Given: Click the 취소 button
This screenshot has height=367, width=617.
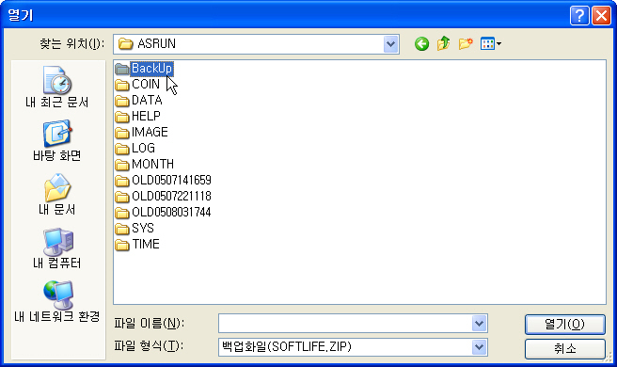Looking at the screenshot, I should click(x=564, y=348).
